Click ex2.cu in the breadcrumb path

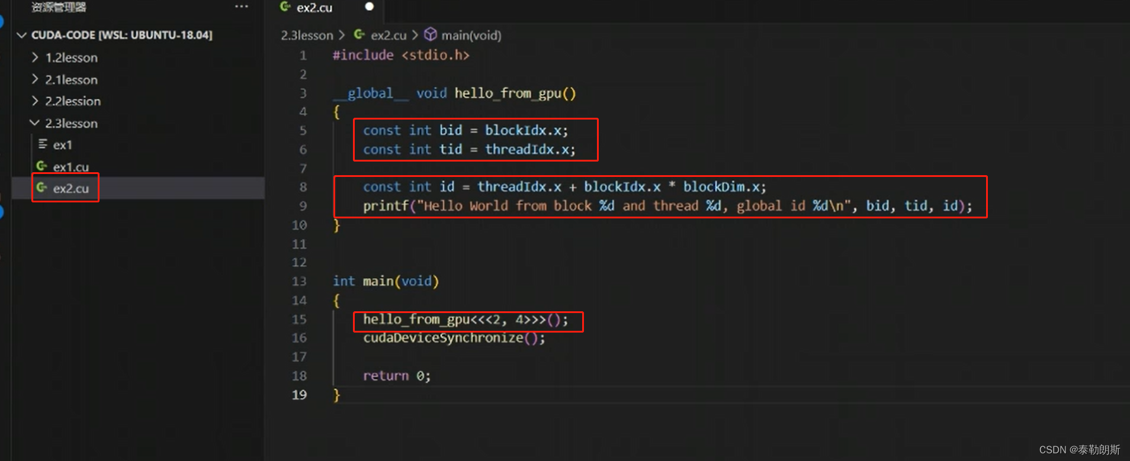[x=389, y=36]
